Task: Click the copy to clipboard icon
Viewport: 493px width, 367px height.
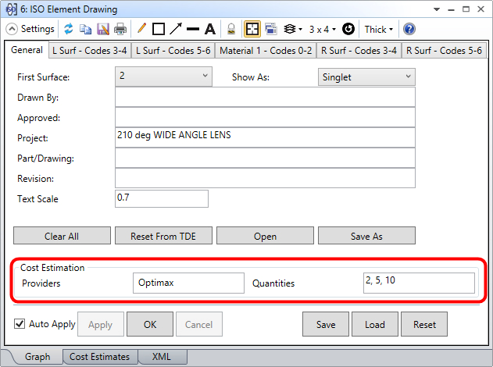Action: tap(86, 29)
